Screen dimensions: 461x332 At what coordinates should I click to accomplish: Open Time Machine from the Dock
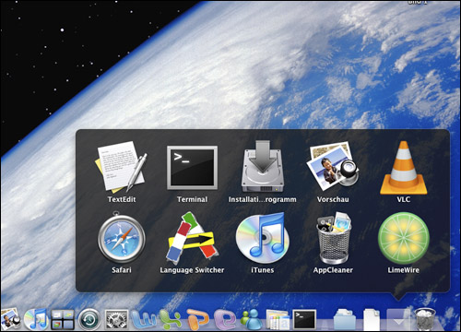pos(89,320)
